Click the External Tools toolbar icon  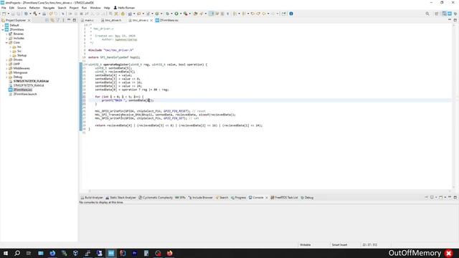point(185,14)
